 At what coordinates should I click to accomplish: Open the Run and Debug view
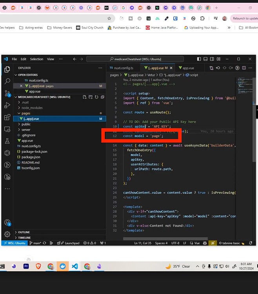pyautogui.click(x=7, y=105)
